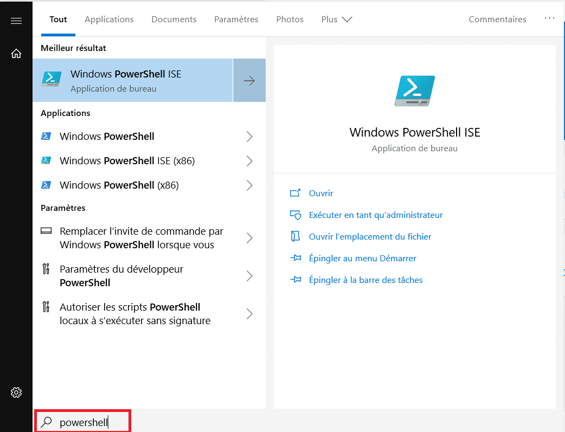Click the keyboard icon next to Remplacer l'invite
Viewport: 565px width, 432px height.
click(x=46, y=230)
